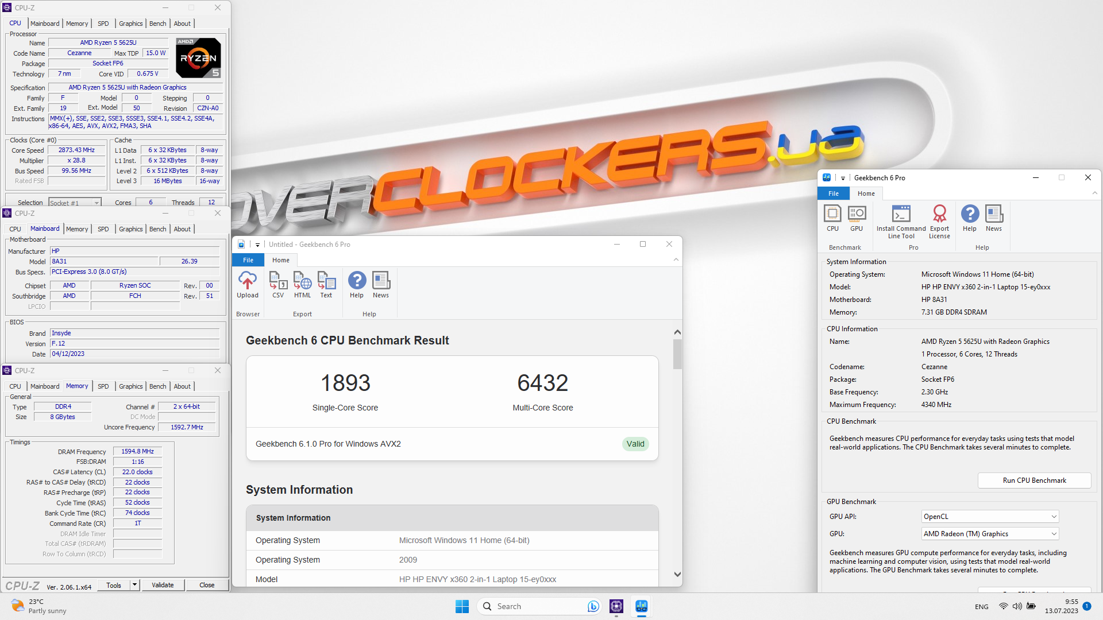Click Install Command Line Tool icon
1103x620 pixels.
tap(901, 222)
